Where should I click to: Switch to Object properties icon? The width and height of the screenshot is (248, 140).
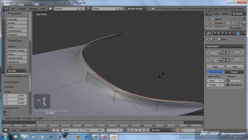click(230, 33)
